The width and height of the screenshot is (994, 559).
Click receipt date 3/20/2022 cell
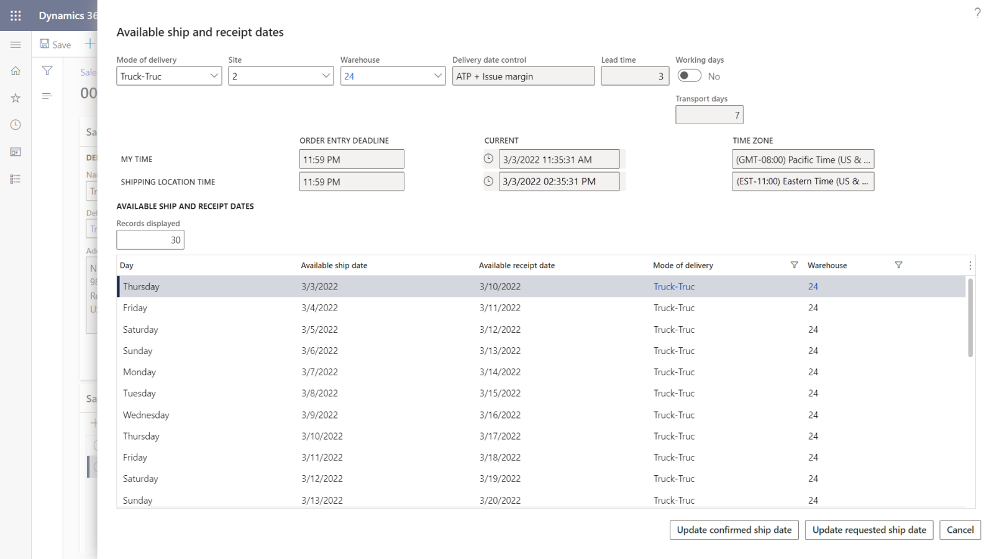(x=500, y=500)
